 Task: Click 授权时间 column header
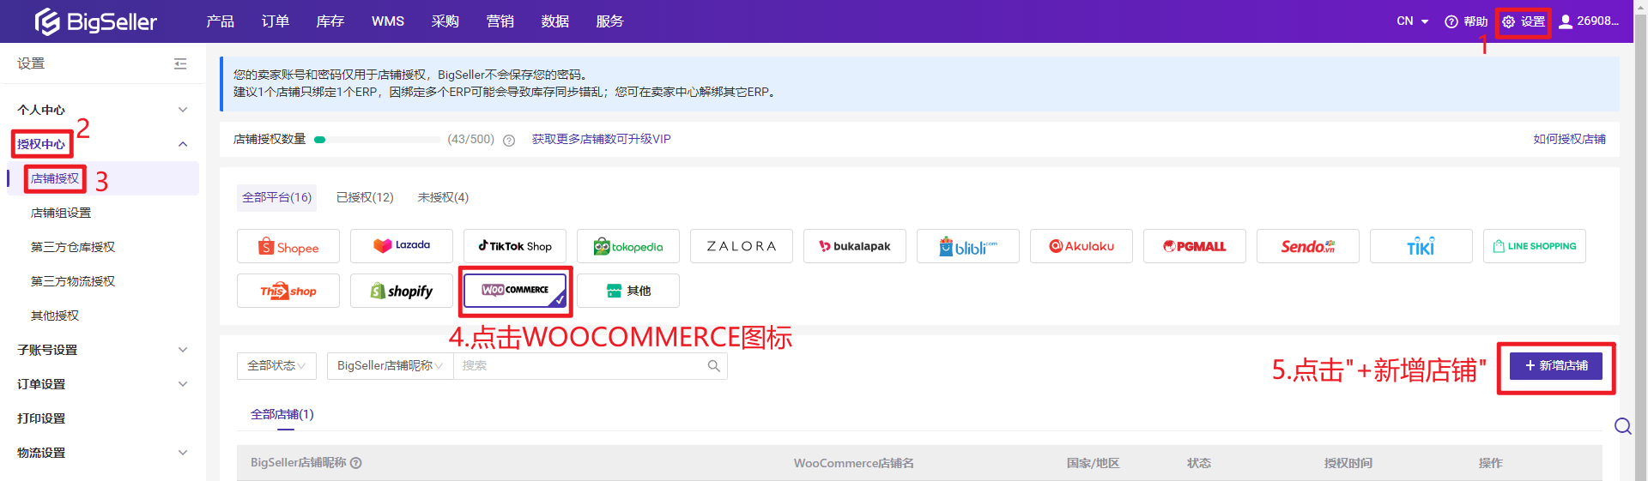1348,463
